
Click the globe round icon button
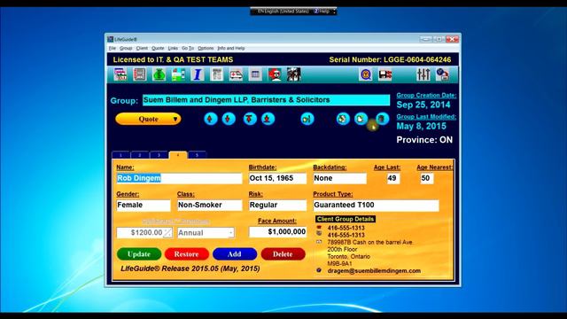[x=343, y=119]
